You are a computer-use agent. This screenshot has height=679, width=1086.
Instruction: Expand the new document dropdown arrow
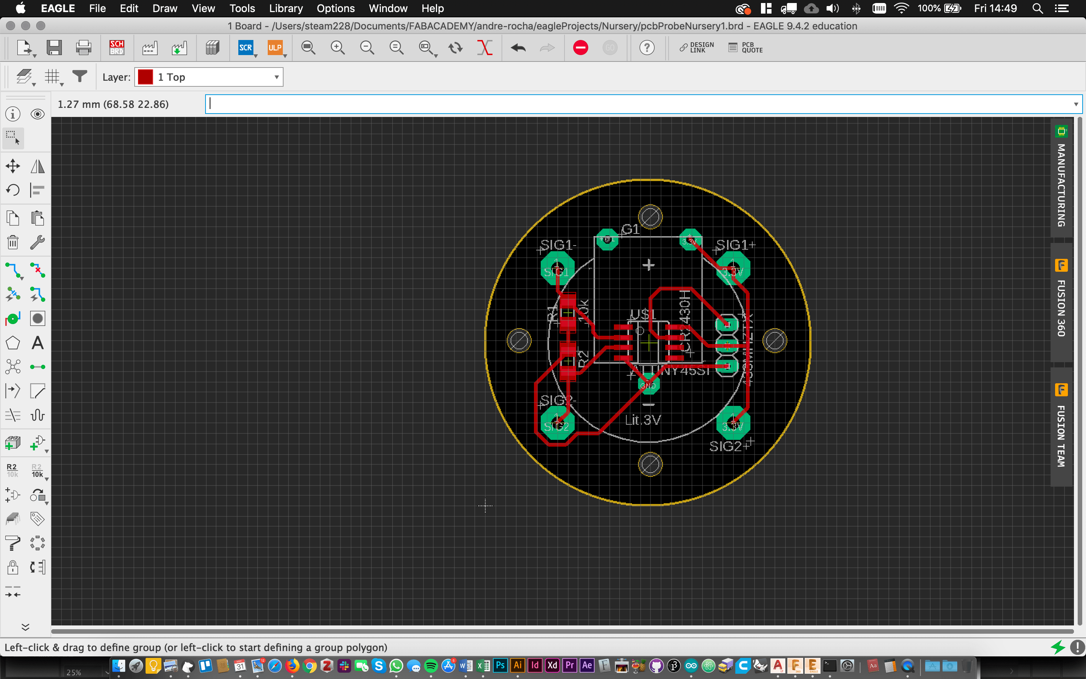tap(35, 56)
